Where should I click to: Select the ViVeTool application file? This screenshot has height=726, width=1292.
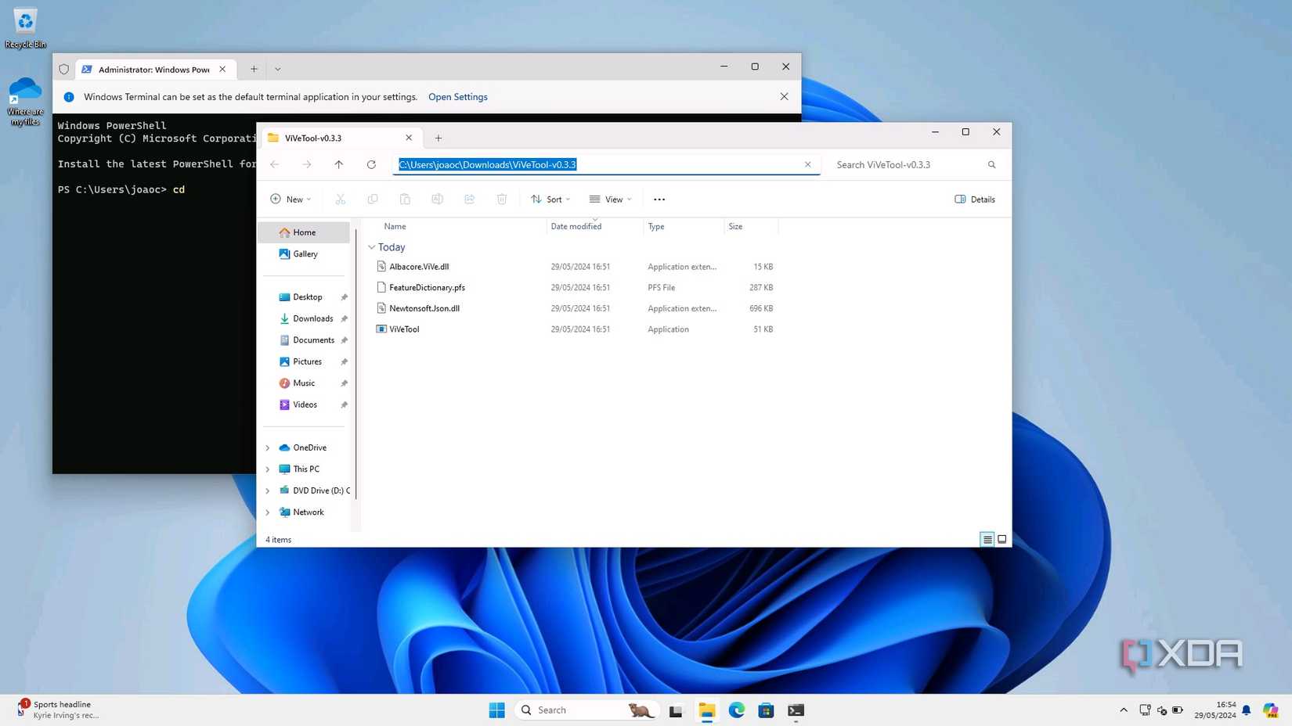(404, 329)
